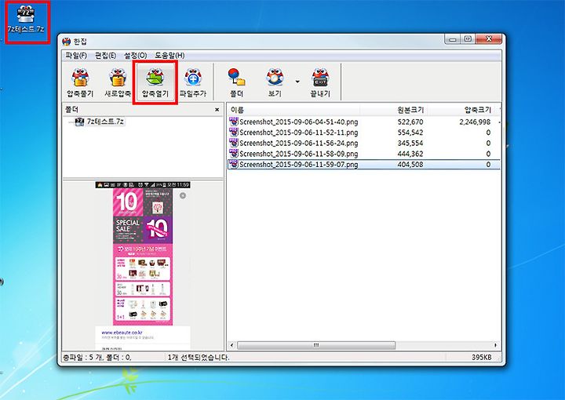Click the 한집 title bar app icon
The height and width of the screenshot is (400, 565).
click(x=66, y=42)
